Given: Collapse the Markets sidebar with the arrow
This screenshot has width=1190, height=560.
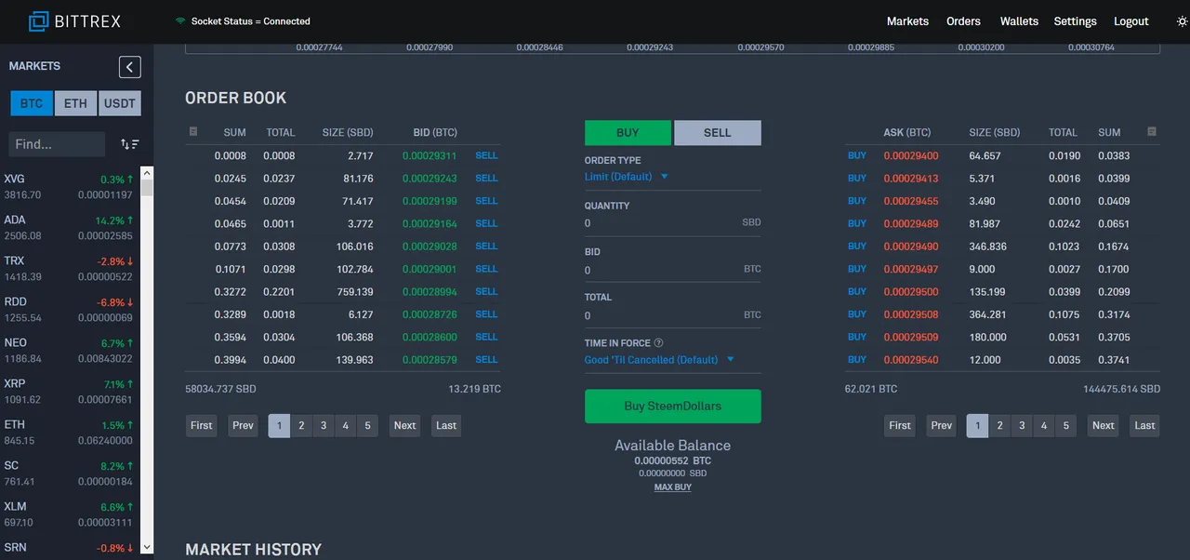Looking at the screenshot, I should (130, 67).
